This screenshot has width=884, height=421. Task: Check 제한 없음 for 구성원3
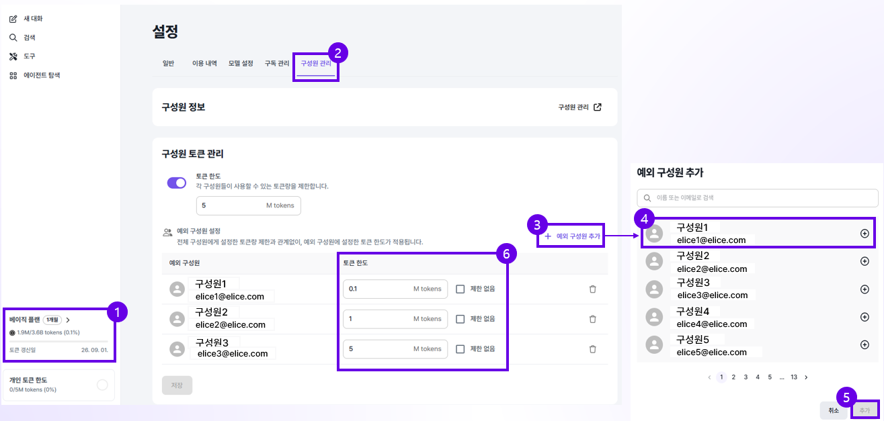[460, 349]
